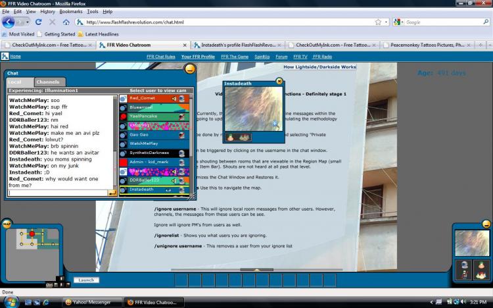Toggle mute icon on Gao Gao row

click(x=181, y=135)
